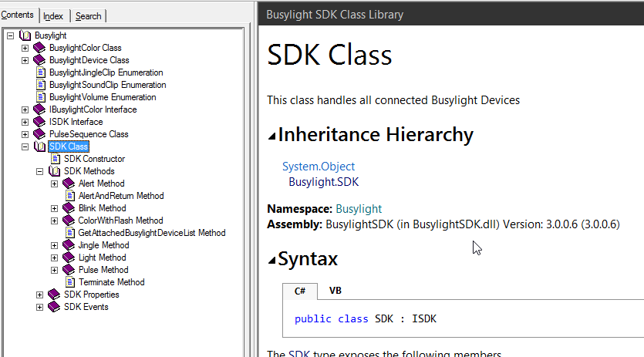Expand the Blink Method node
This screenshot has width=644, height=357.
(x=54, y=208)
